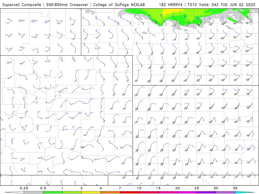Click the legend value 20

pyautogui.click(x=177, y=188)
